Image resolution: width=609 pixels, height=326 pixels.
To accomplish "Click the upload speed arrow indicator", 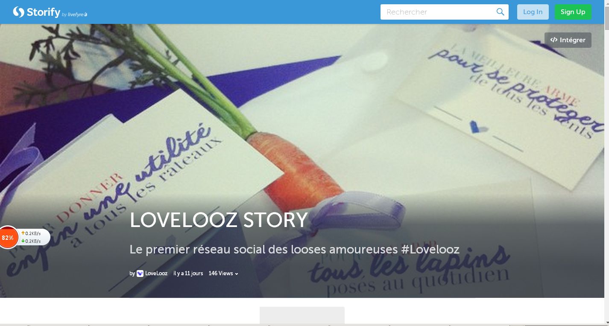I will point(23,233).
